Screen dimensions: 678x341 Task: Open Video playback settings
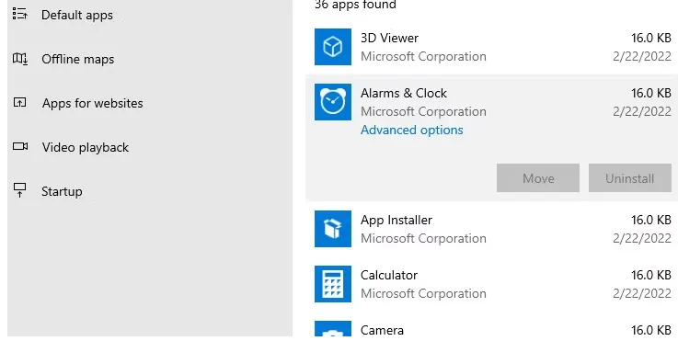[86, 147]
